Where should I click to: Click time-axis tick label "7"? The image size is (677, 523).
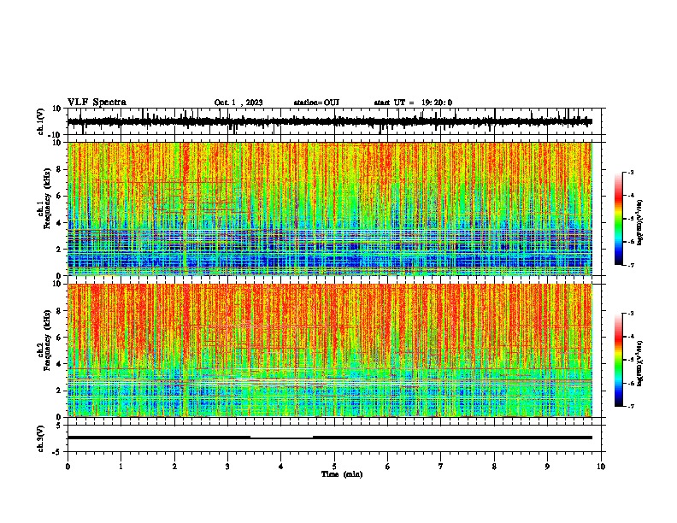(441, 467)
